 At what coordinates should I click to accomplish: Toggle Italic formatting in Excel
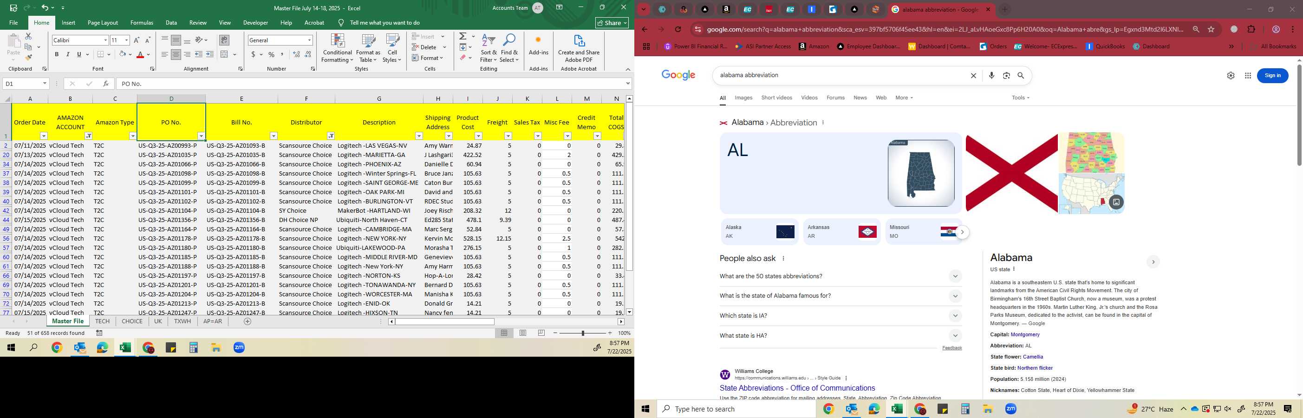pos(68,54)
